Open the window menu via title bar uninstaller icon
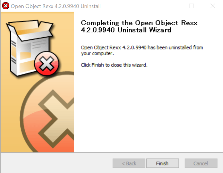This screenshot has height=173, width=223. point(6,6)
